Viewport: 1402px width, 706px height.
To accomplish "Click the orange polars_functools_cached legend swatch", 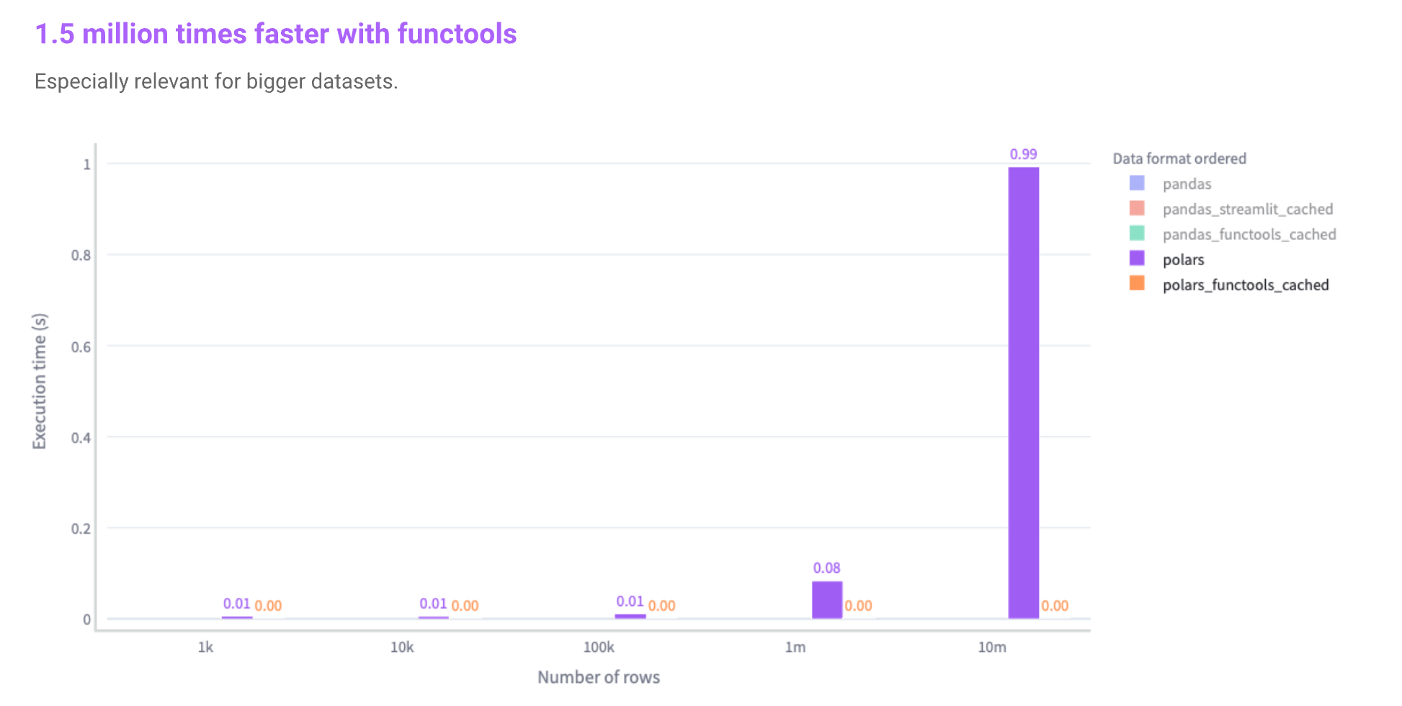I will click(1137, 284).
